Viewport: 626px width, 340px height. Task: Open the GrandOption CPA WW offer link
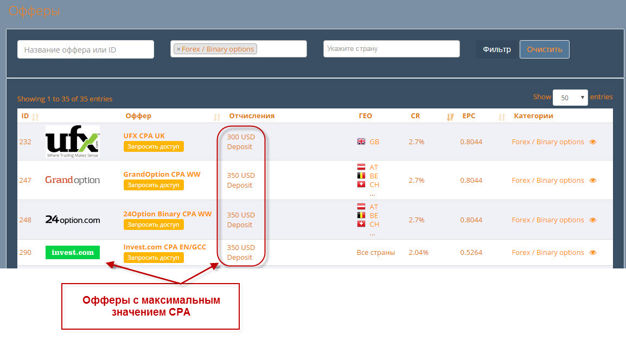click(162, 175)
